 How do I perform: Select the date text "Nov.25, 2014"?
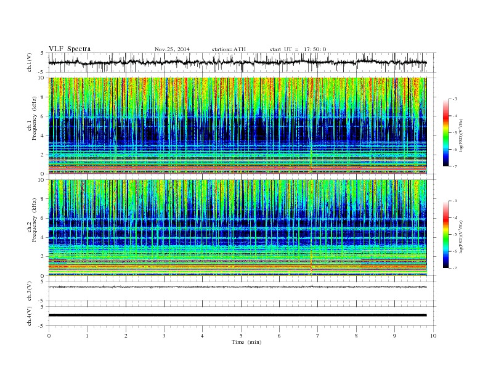tap(172, 49)
